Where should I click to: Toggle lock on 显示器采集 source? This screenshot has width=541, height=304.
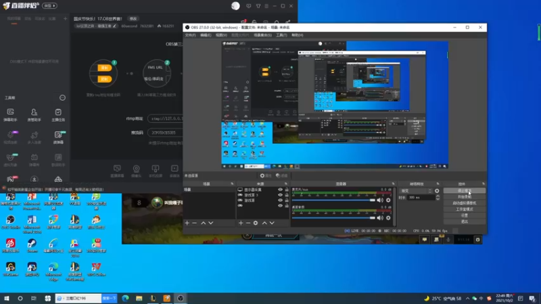pyautogui.click(x=287, y=190)
